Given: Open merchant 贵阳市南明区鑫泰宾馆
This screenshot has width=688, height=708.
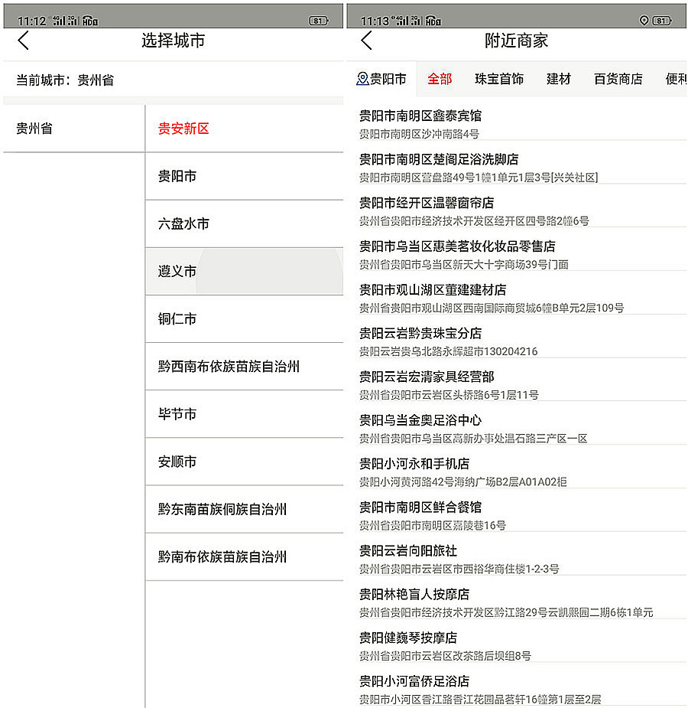Looking at the screenshot, I should tap(517, 123).
